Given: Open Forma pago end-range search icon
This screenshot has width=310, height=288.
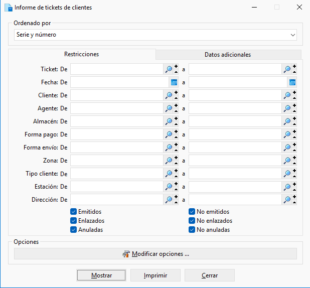Looking at the screenshot, I should pyautogui.click(x=287, y=134).
